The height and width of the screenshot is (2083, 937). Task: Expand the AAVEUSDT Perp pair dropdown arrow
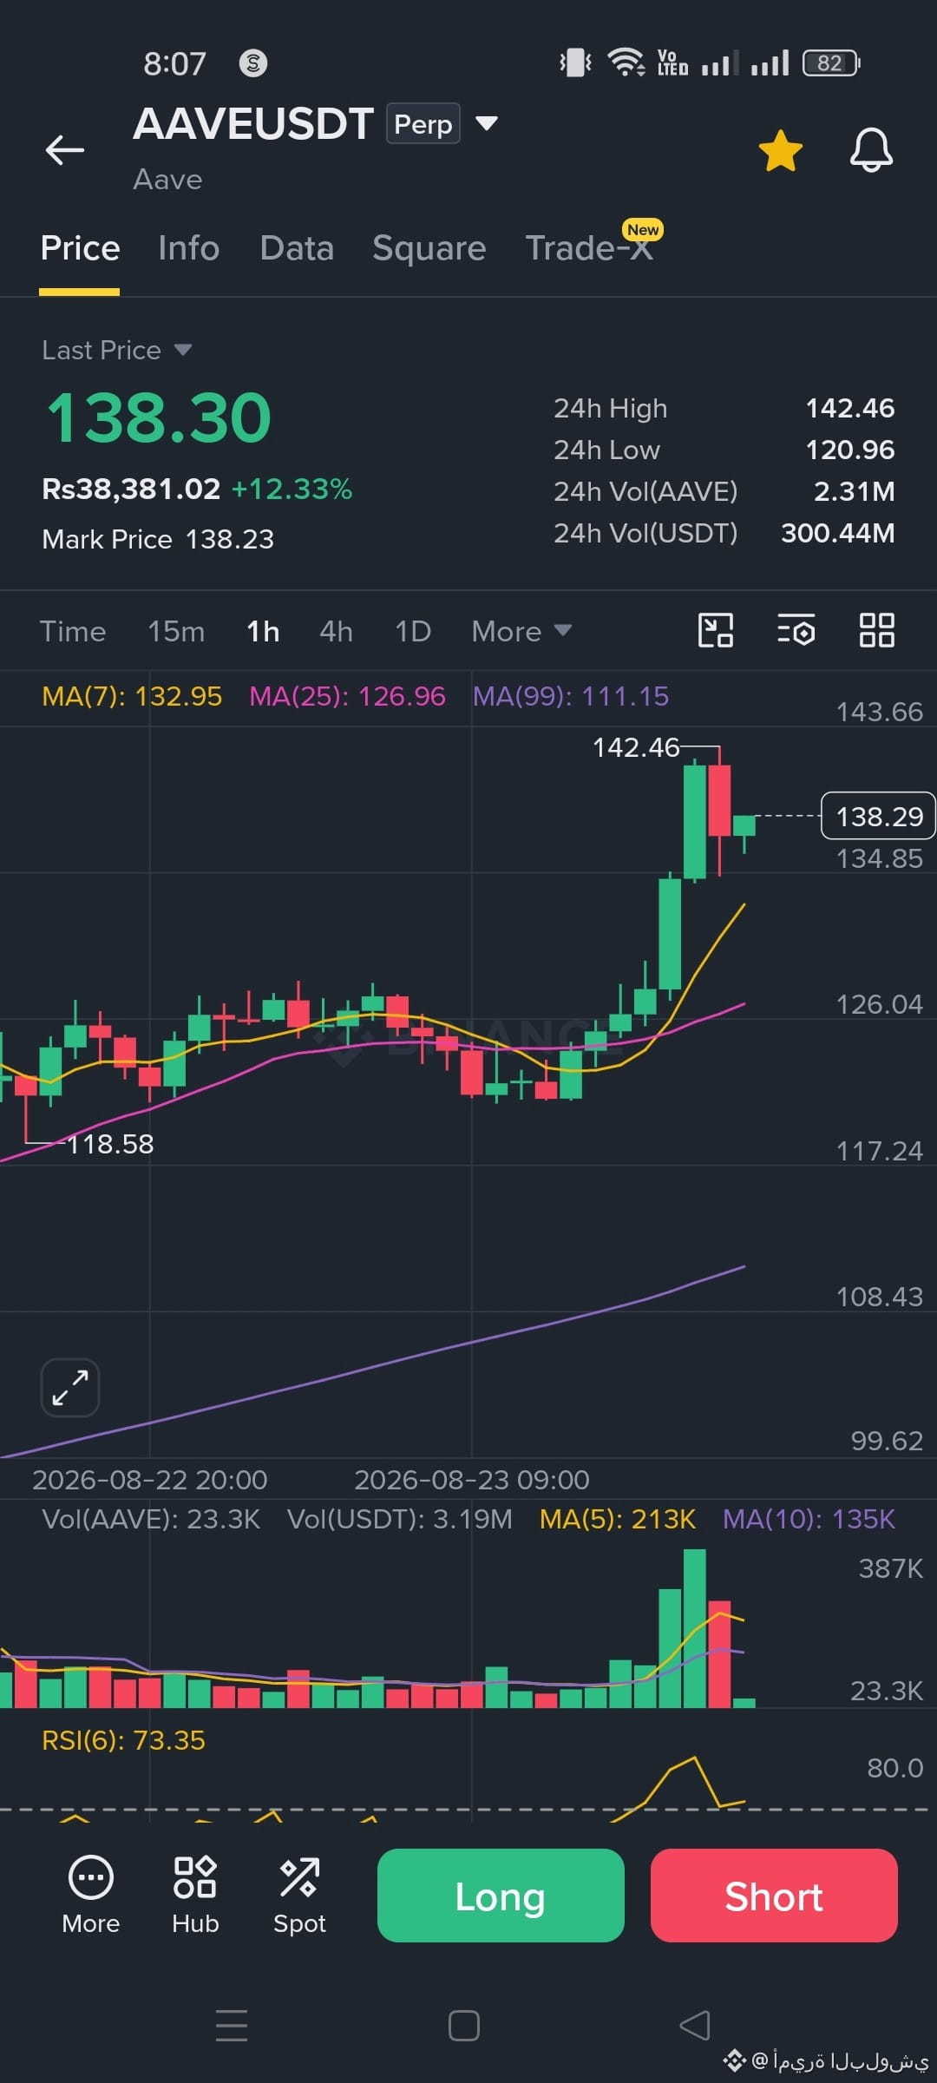pos(487,123)
